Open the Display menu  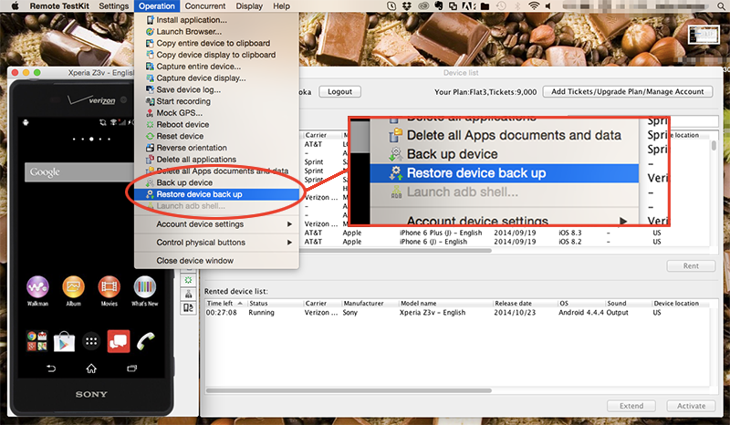[249, 6]
